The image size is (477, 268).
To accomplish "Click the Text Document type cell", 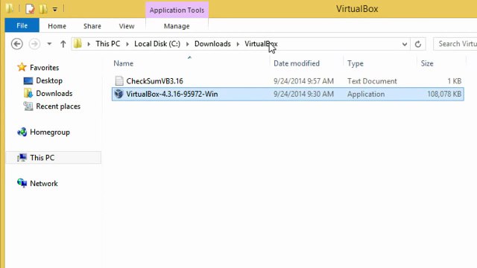I will coord(372,81).
